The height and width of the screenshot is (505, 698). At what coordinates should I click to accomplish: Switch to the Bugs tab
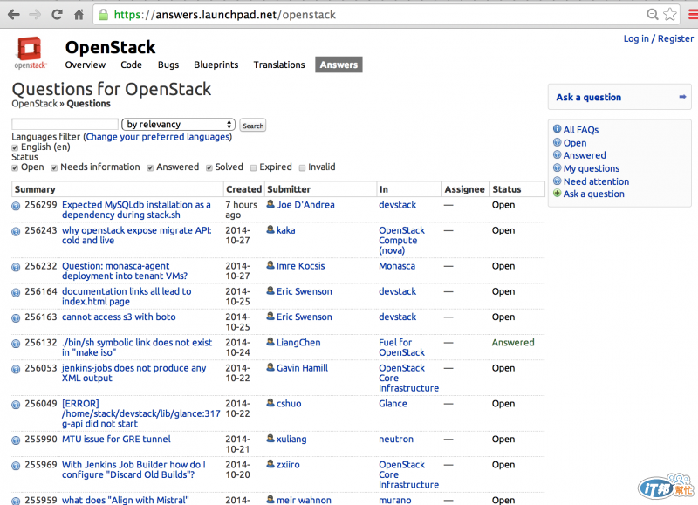168,65
